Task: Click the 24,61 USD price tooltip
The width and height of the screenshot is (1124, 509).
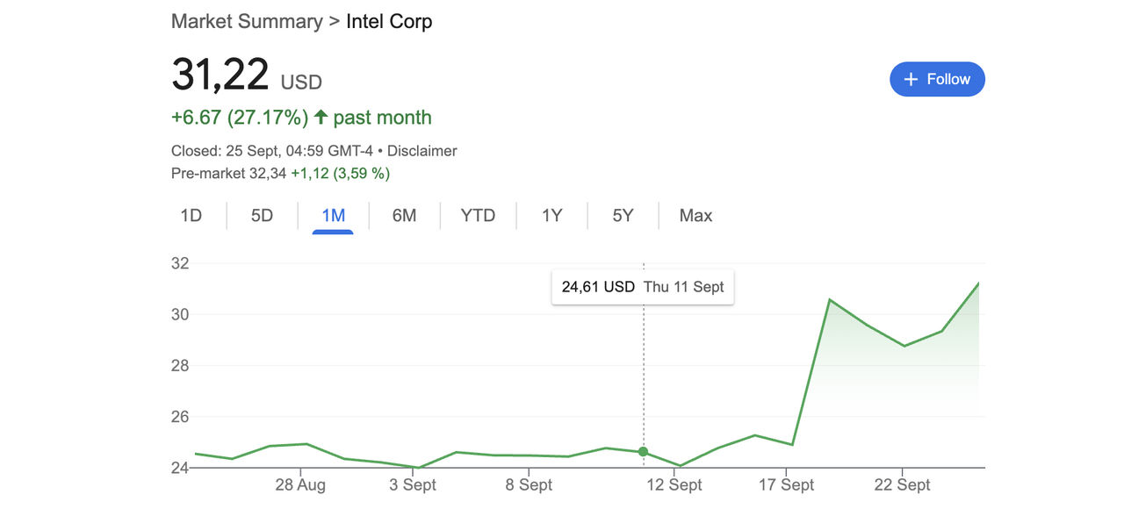Action: pos(642,287)
